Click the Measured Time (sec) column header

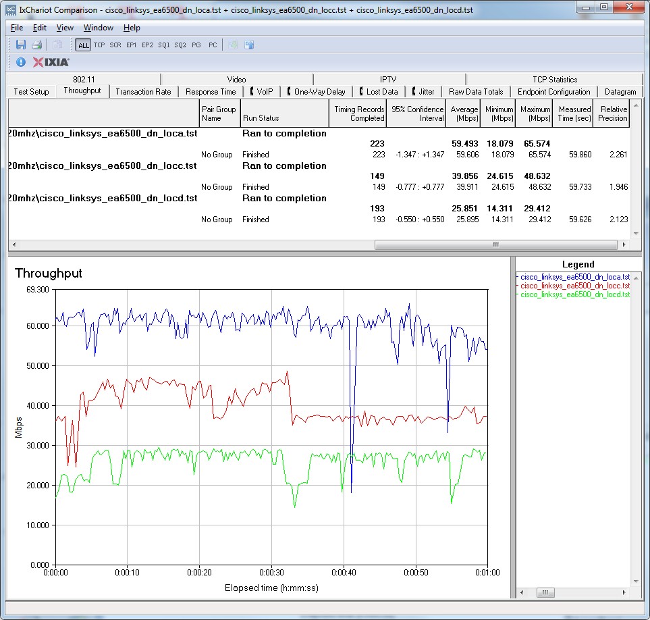(x=573, y=113)
